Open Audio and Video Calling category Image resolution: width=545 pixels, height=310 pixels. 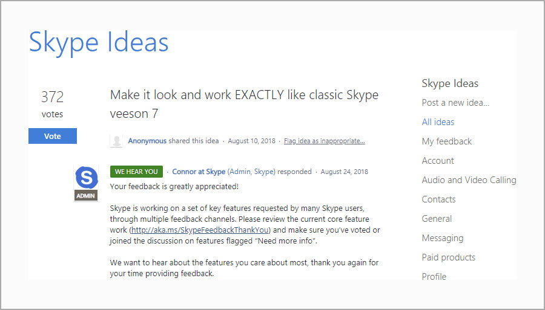pos(469,180)
